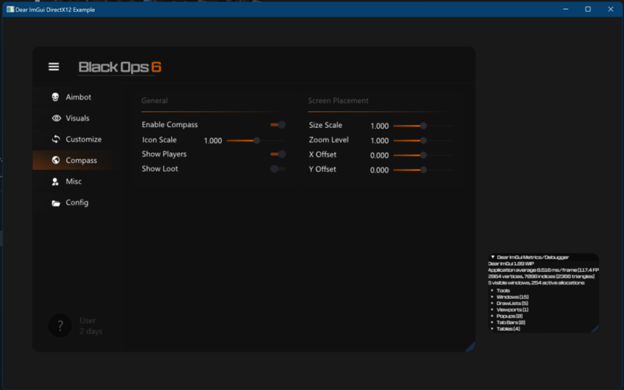Click the person icon beside Misc
The width and height of the screenshot is (624, 390).
(x=56, y=182)
